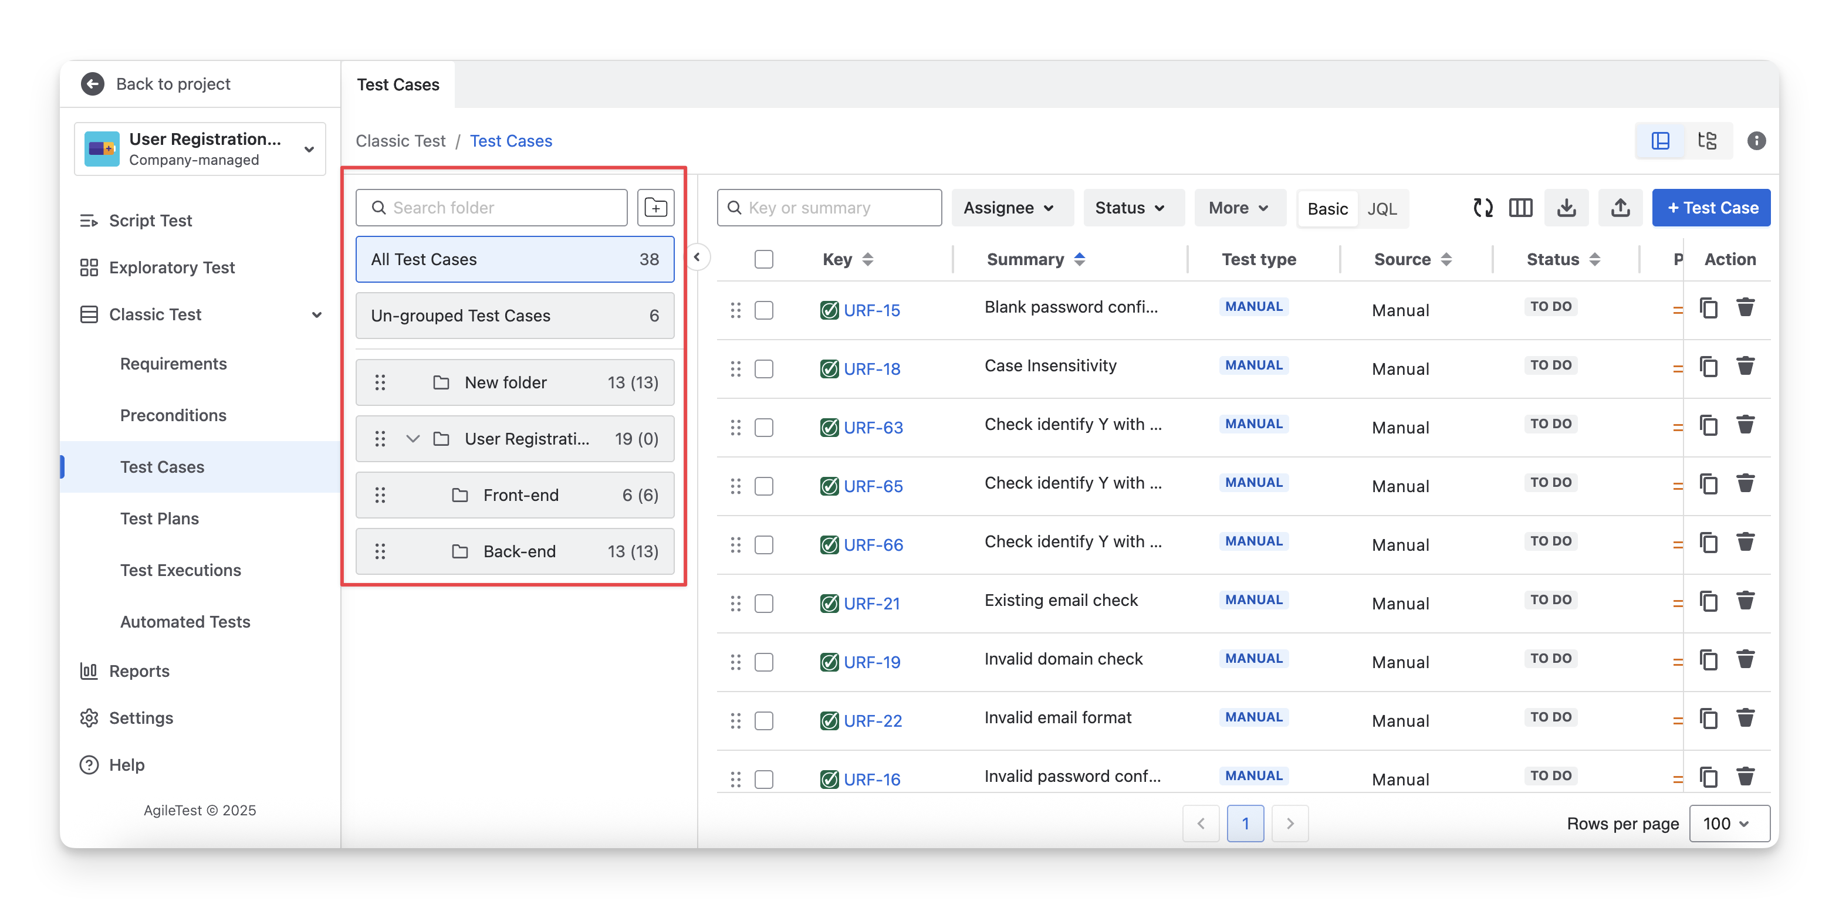Screen dimensions: 1839x908
Task: Open the column configuration icon
Action: tap(1520, 208)
